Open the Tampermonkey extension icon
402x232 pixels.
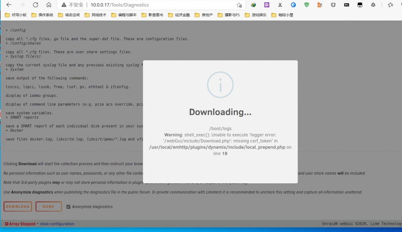pyautogui.click(x=360, y=5)
